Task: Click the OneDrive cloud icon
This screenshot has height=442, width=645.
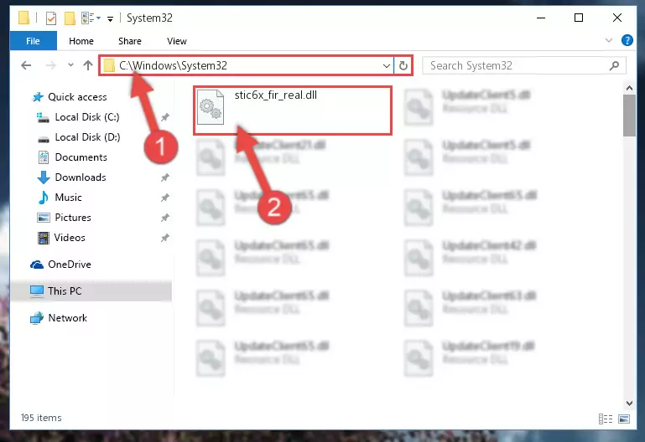Action: pos(37,265)
